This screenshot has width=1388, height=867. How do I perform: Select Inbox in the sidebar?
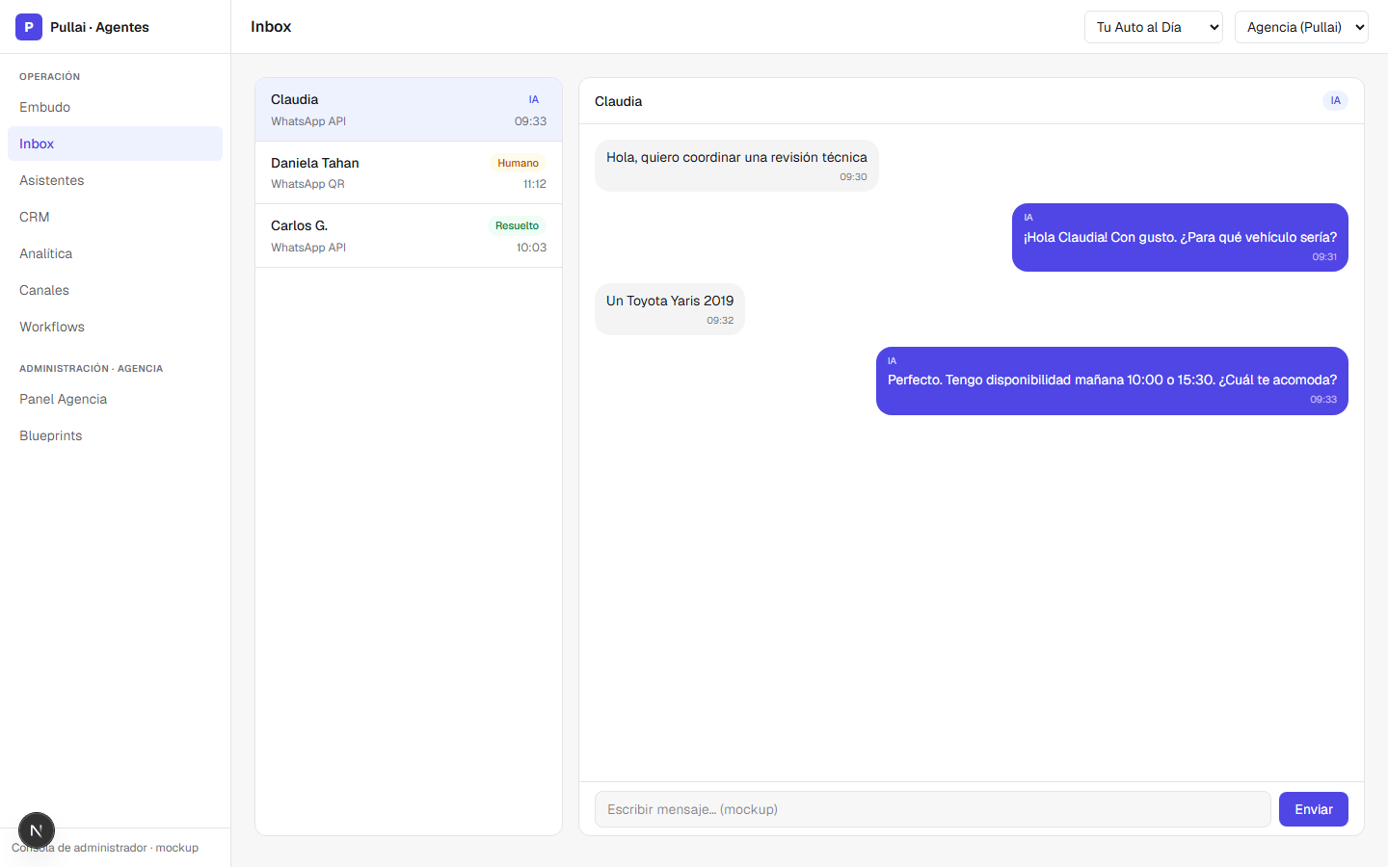coord(115,144)
